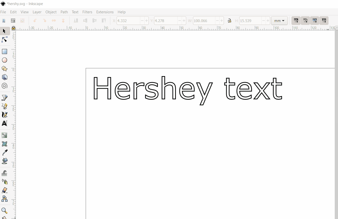Select the Connector tool

pos(5,199)
